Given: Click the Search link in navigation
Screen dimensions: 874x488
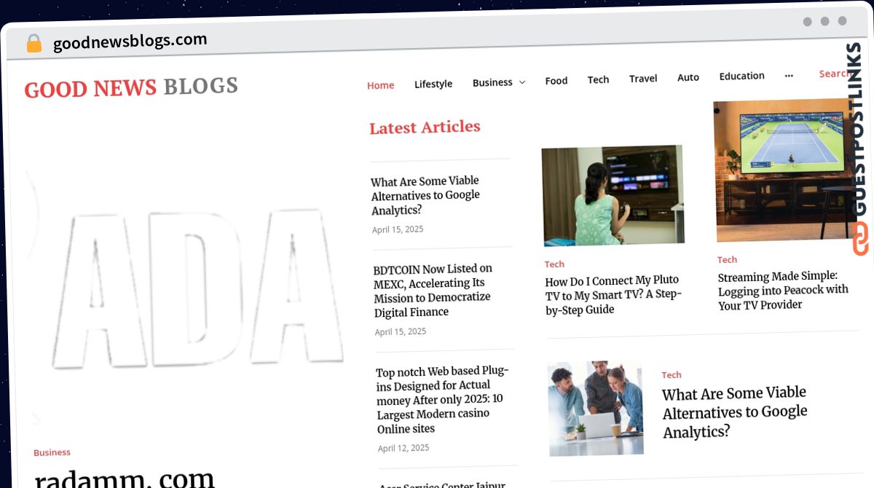Looking at the screenshot, I should pyautogui.click(x=833, y=74).
